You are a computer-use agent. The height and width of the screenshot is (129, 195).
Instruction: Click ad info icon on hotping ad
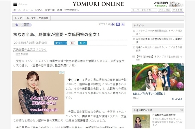point(60,72)
